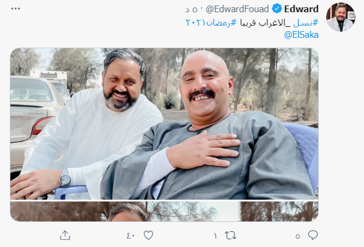This screenshot has width=364, height=247.
Task: Click the Edward display name
Action: pyautogui.click(x=301, y=9)
